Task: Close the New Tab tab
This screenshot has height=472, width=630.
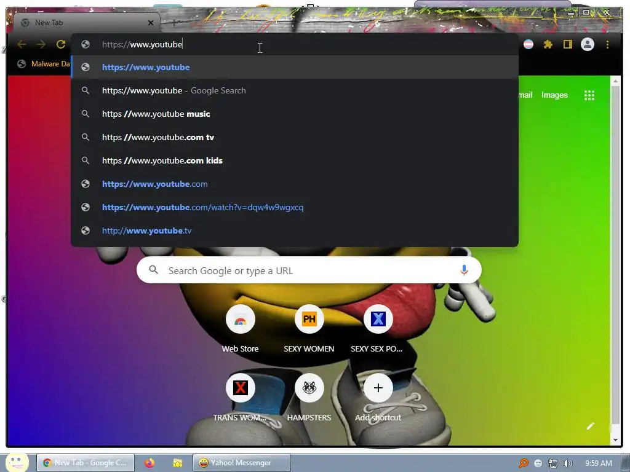Action: coord(151,23)
